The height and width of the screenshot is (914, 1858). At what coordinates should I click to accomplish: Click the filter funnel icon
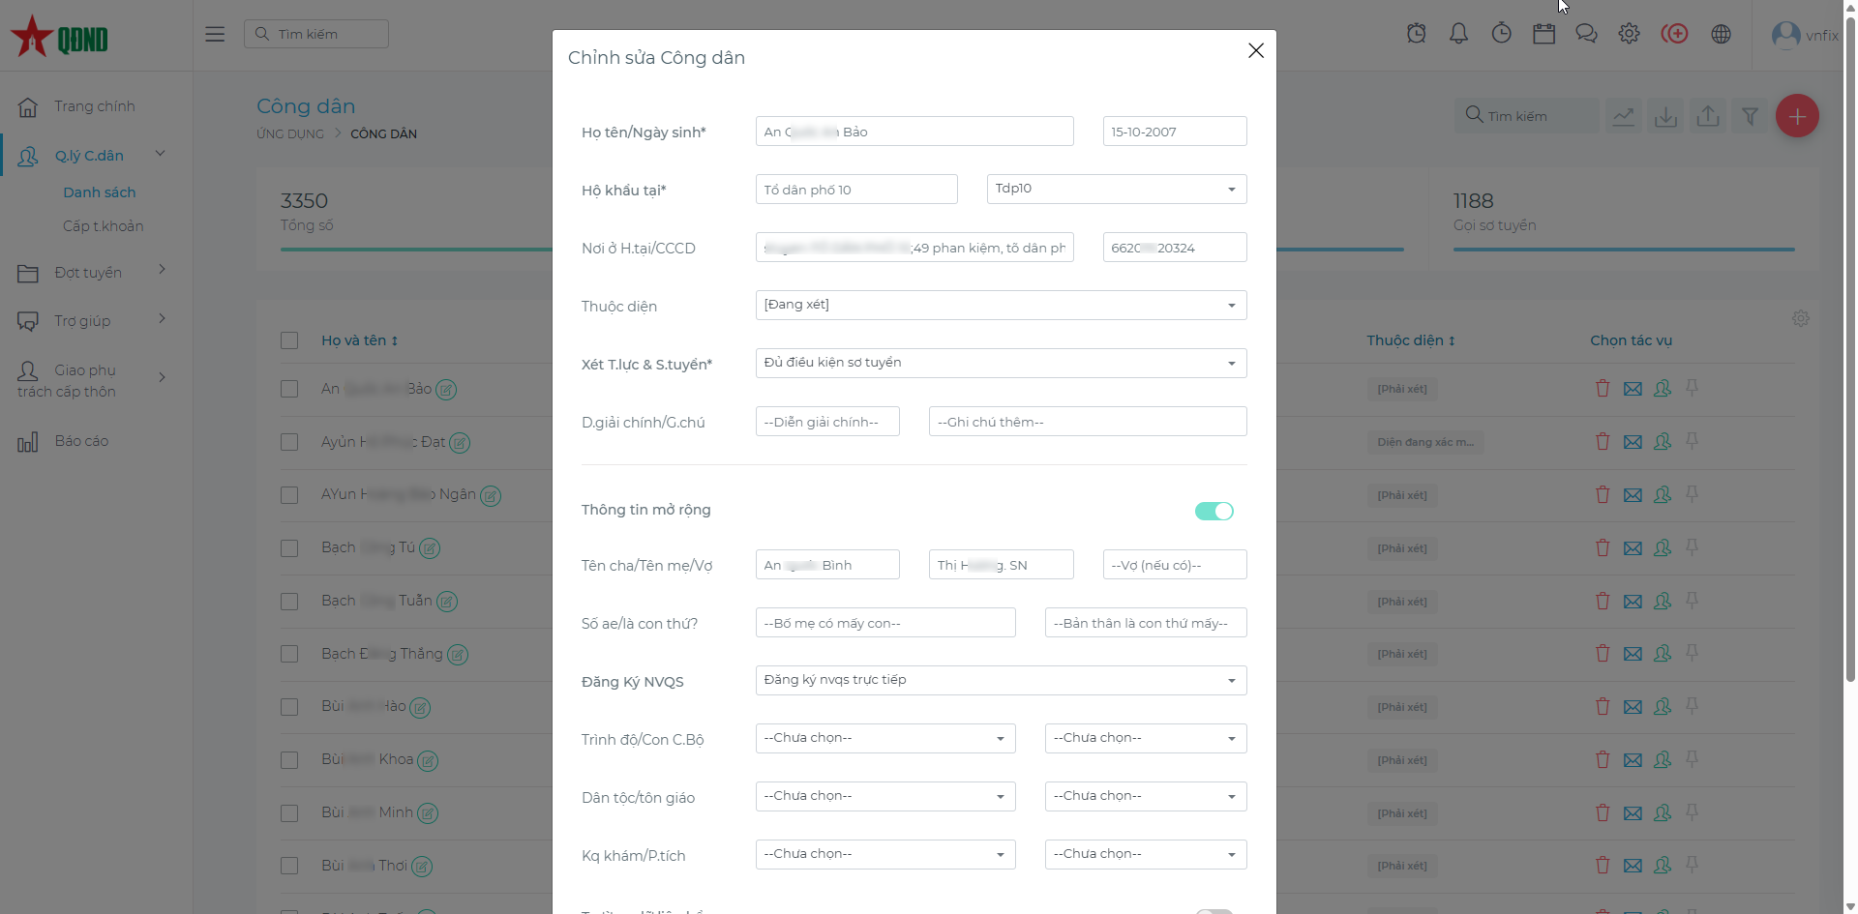coord(1750,116)
